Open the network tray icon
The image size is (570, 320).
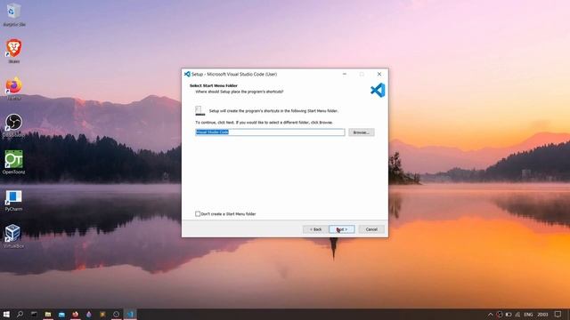tap(517, 314)
